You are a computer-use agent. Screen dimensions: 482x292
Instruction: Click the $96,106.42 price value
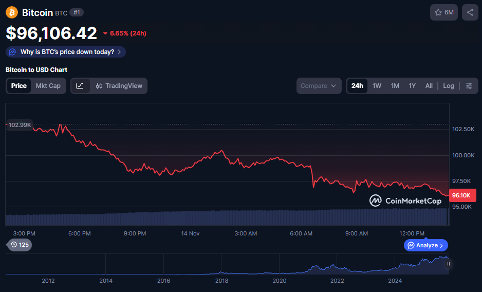coord(51,33)
